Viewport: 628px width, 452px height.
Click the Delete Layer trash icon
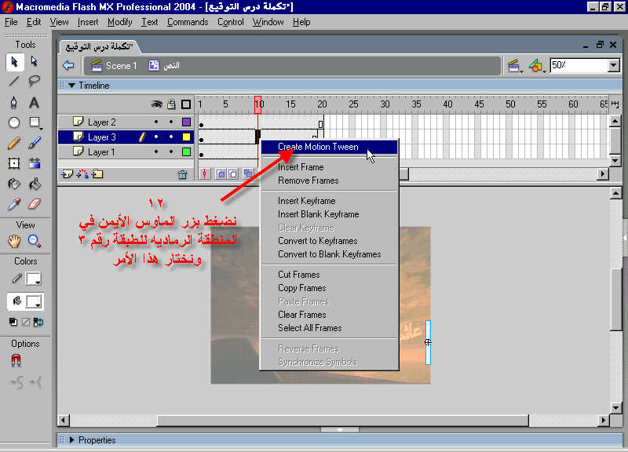coord(183,174)
